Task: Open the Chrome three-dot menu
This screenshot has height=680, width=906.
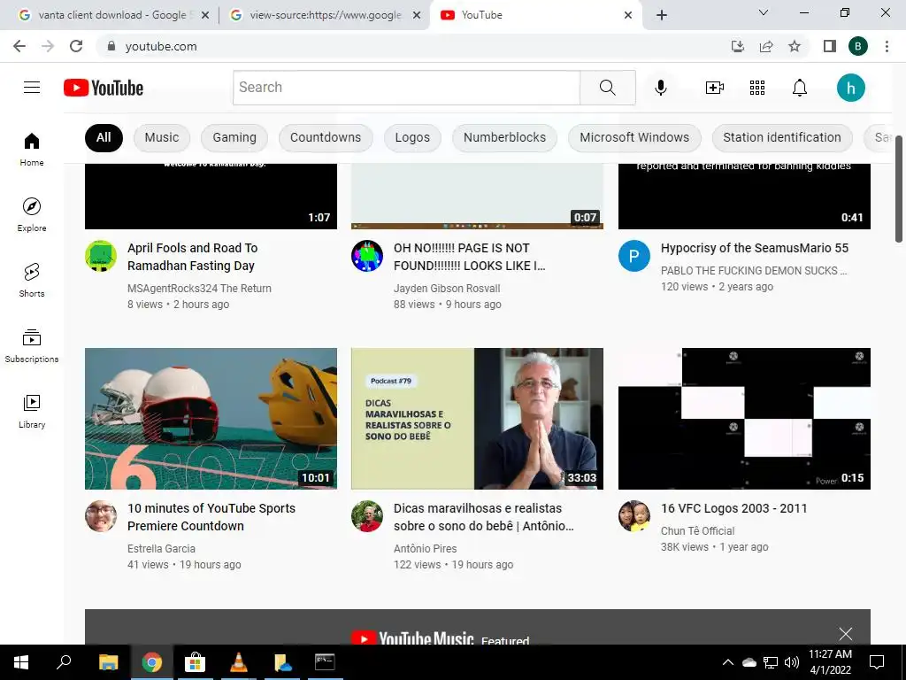Action: coord(887,46)
